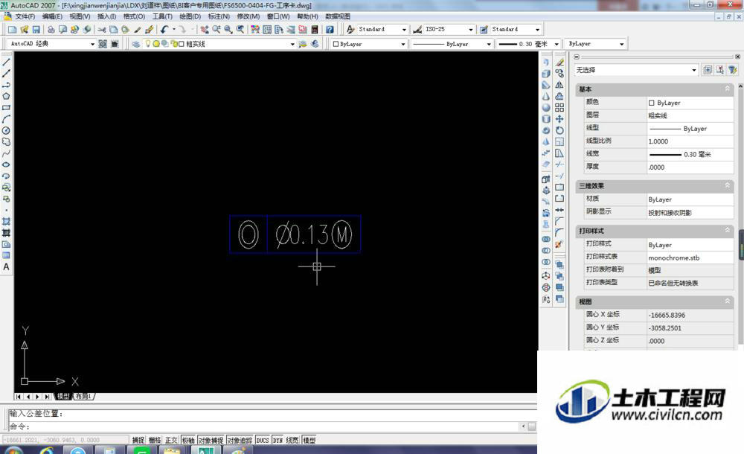This screenshot has width=744, height=454.
Task: Open the 修改(M) menu
Action: point(248,16)
